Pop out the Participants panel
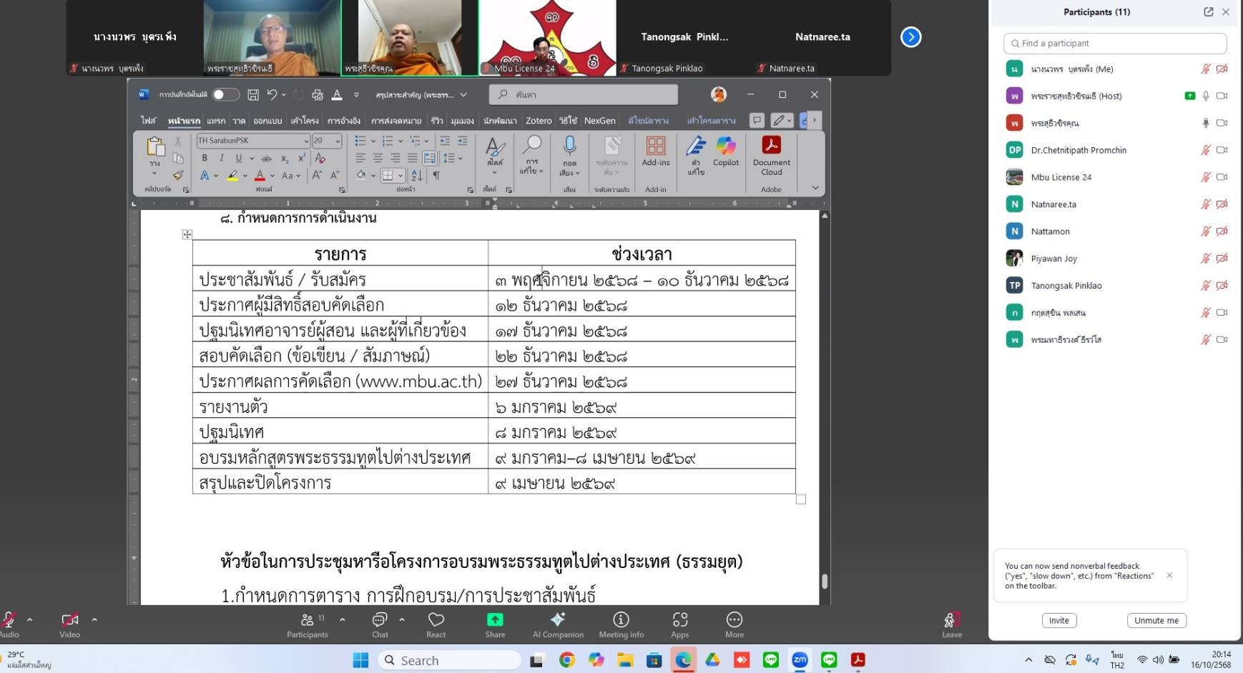Image resolution: width=1243 pixels, height=673 pixels. coord(1208,12)
